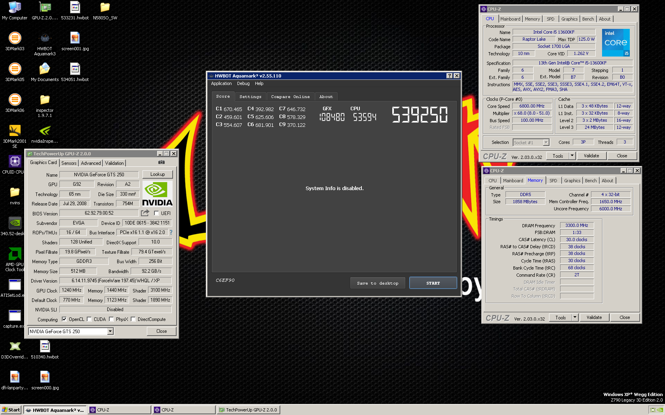The width and height of the screenshot is (665, 415).
Task: Open Mainboard tab in upper CPU-Z window
Action: [x=510, y=19]
